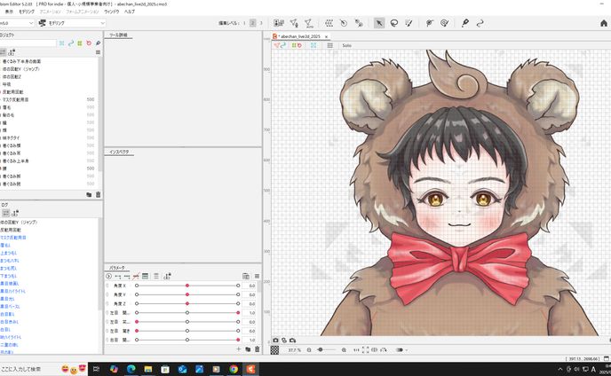Select the spiral glue-weight tool icon
The height and width of the screenshot is (376, 611).
pyautogui.click(x=444, y=23)
